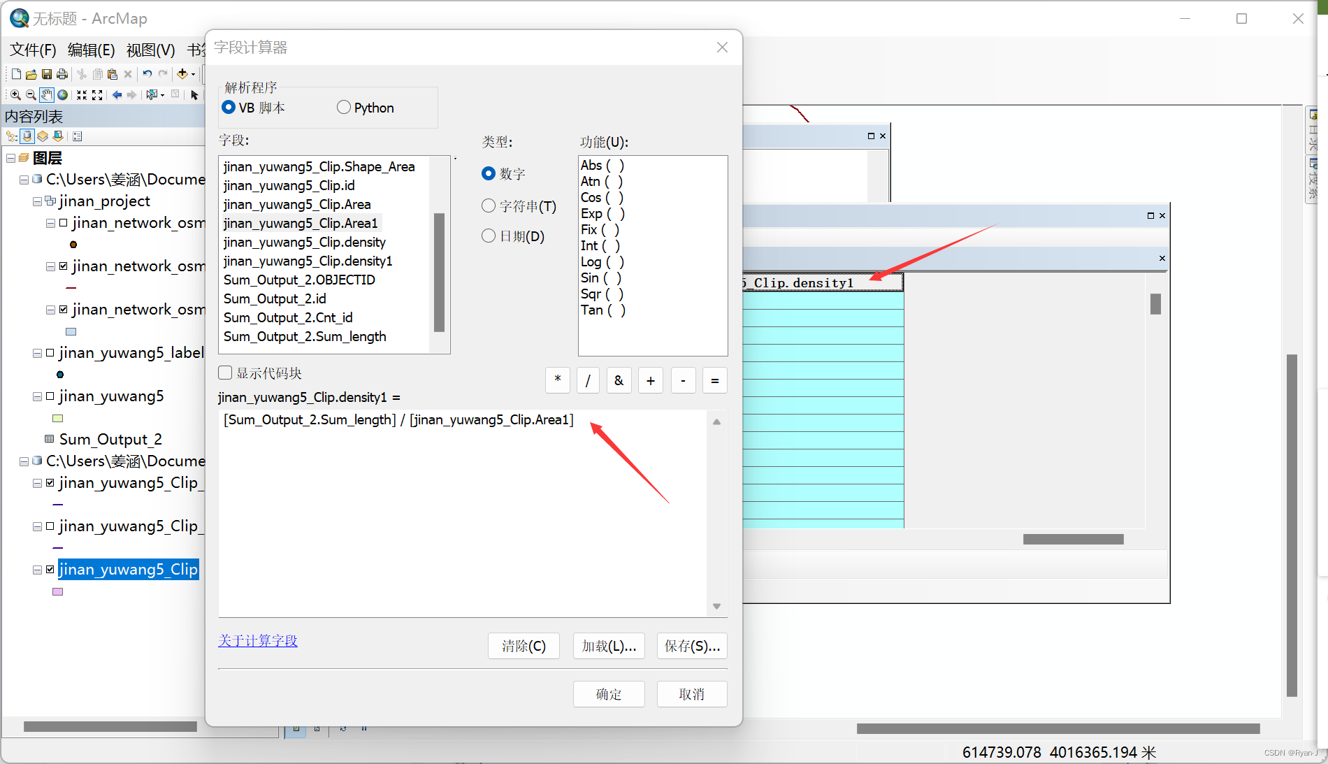The image size is (1328, 764).
Task: Open the pink symbol swatch of jinan_yuwang5_Clip
Action: (x=58, y=591)
